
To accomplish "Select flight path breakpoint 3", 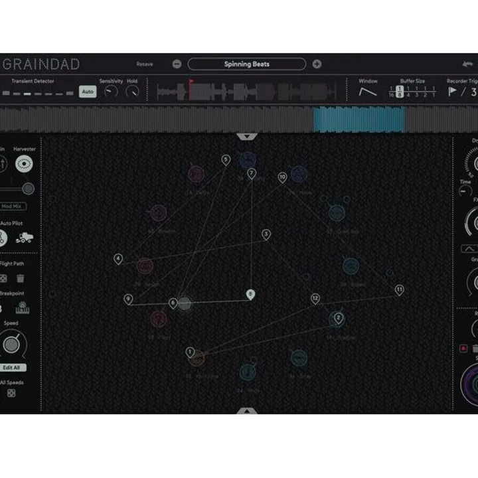I will [x=266, y=235].
